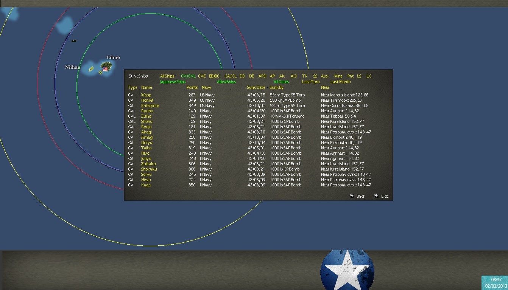This screenshot has height=290, width=508.
Task: Click the Near column header
Action: pyautogui.click(x=325, y=87)
